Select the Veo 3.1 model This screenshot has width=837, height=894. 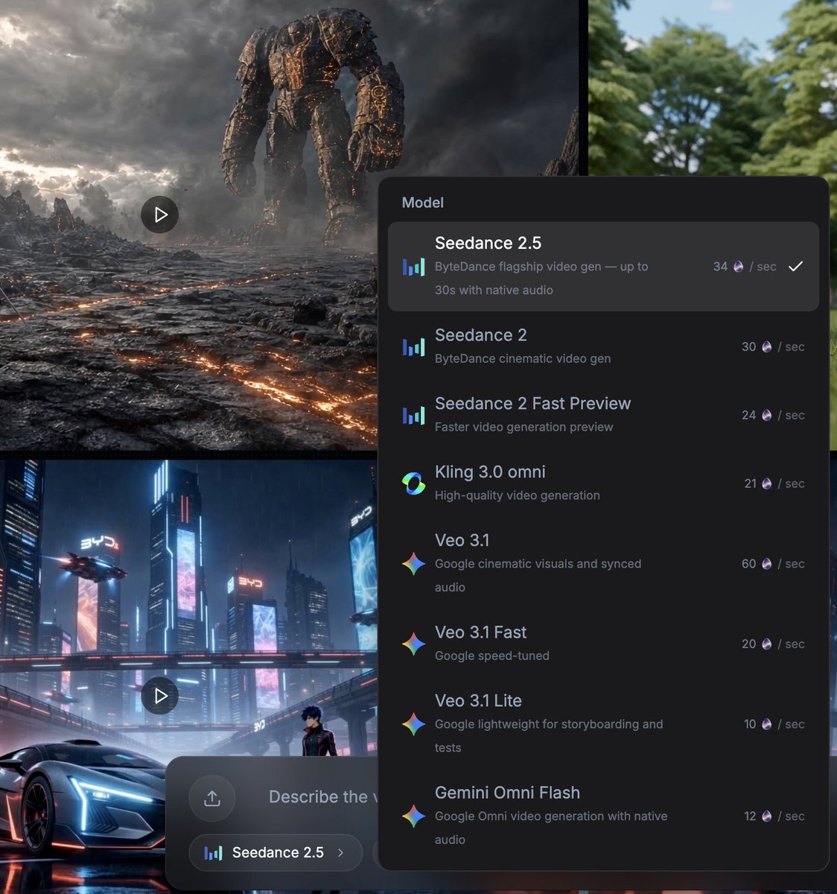pyautogui.click(x=603, y=564)
